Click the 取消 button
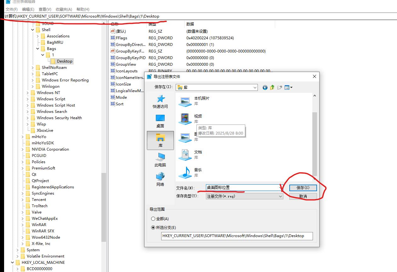 [x=303, y=196]
